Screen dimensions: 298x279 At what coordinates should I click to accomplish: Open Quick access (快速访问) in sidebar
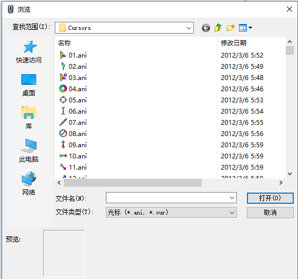29,52
